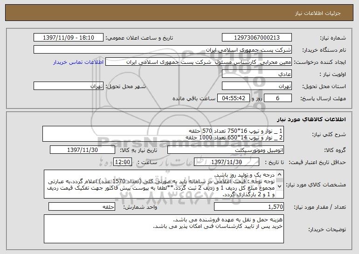Click the goods group field اتومبیل وموتورسیکلت
Viewport: 359px width, 254px height.
[x=226, y=150]
